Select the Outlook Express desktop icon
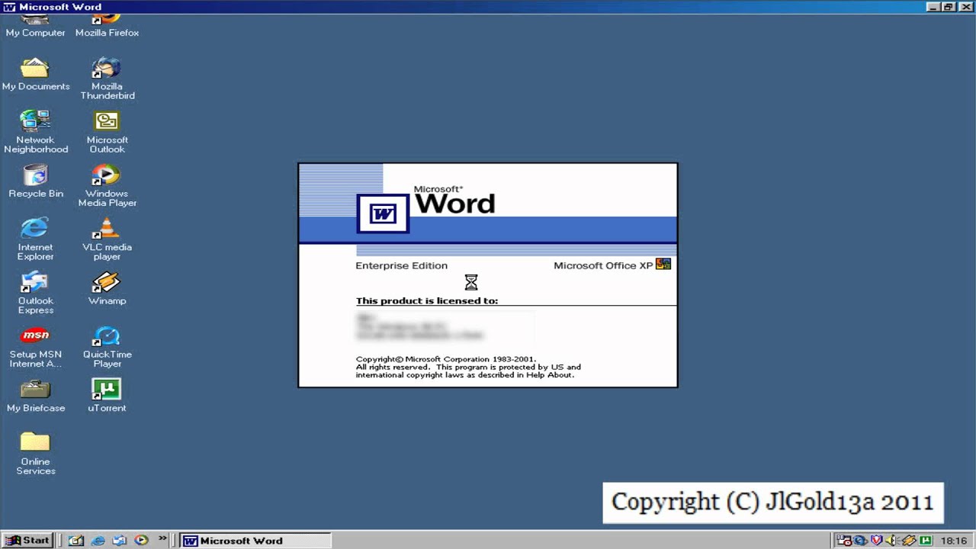This screenshot has width=976, height=549. (x=35, y=293)
